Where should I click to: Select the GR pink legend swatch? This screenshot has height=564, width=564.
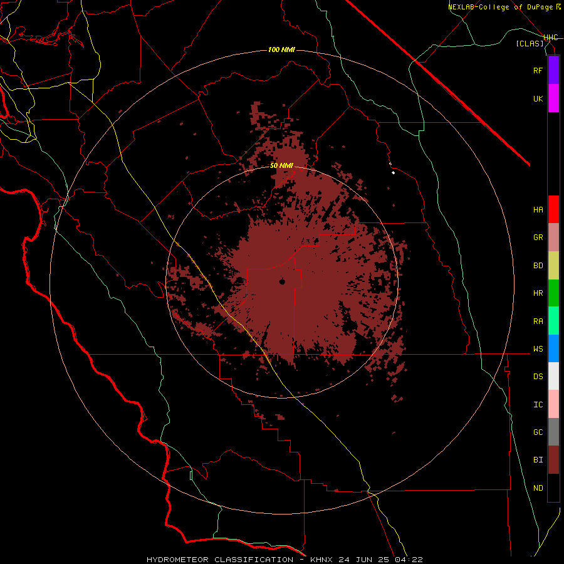pyautogui.click(x=553, y=238)
